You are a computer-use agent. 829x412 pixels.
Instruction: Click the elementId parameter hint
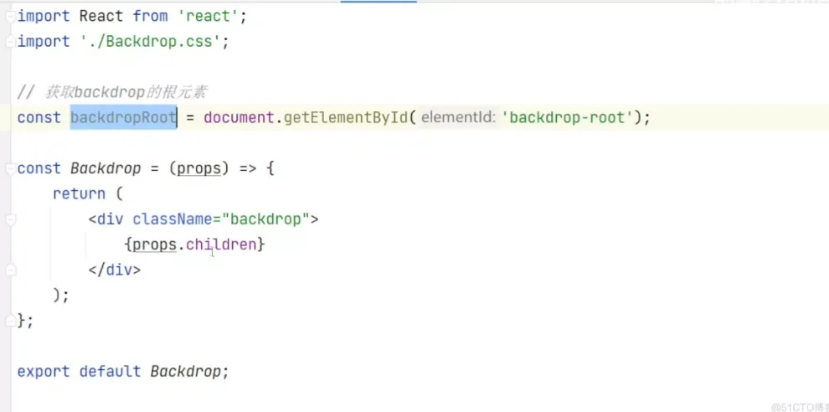(457, 118)
